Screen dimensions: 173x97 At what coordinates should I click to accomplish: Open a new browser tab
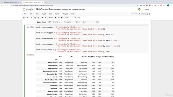point(46,2)
